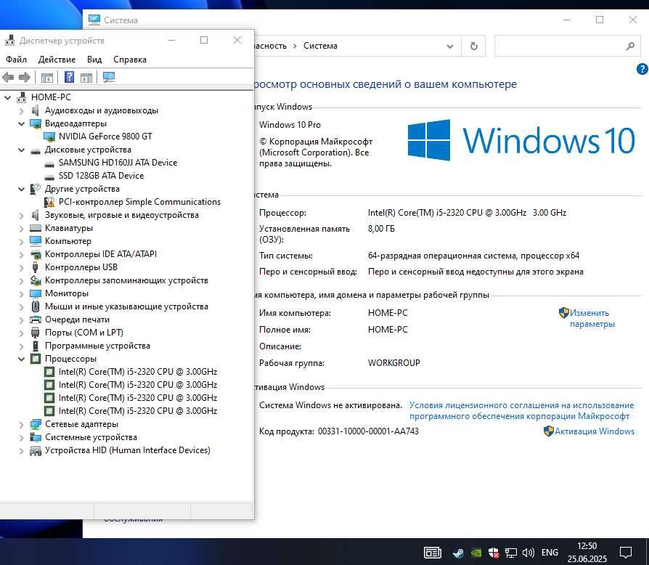Click the monitor scan-hardware toolbar icon
This screenshot has height=565, width=649.
click(x=109, y=77)
